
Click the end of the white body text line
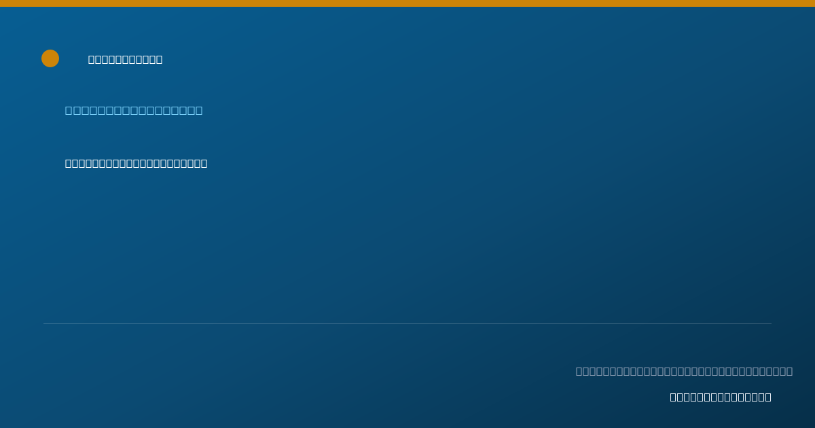click(x=204, y=163)
